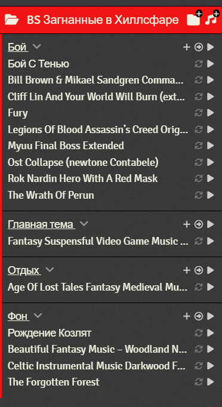Change playback mode of Главная тема playlist
This screenshot has width=222, height=407.
(x=199, y=224)
